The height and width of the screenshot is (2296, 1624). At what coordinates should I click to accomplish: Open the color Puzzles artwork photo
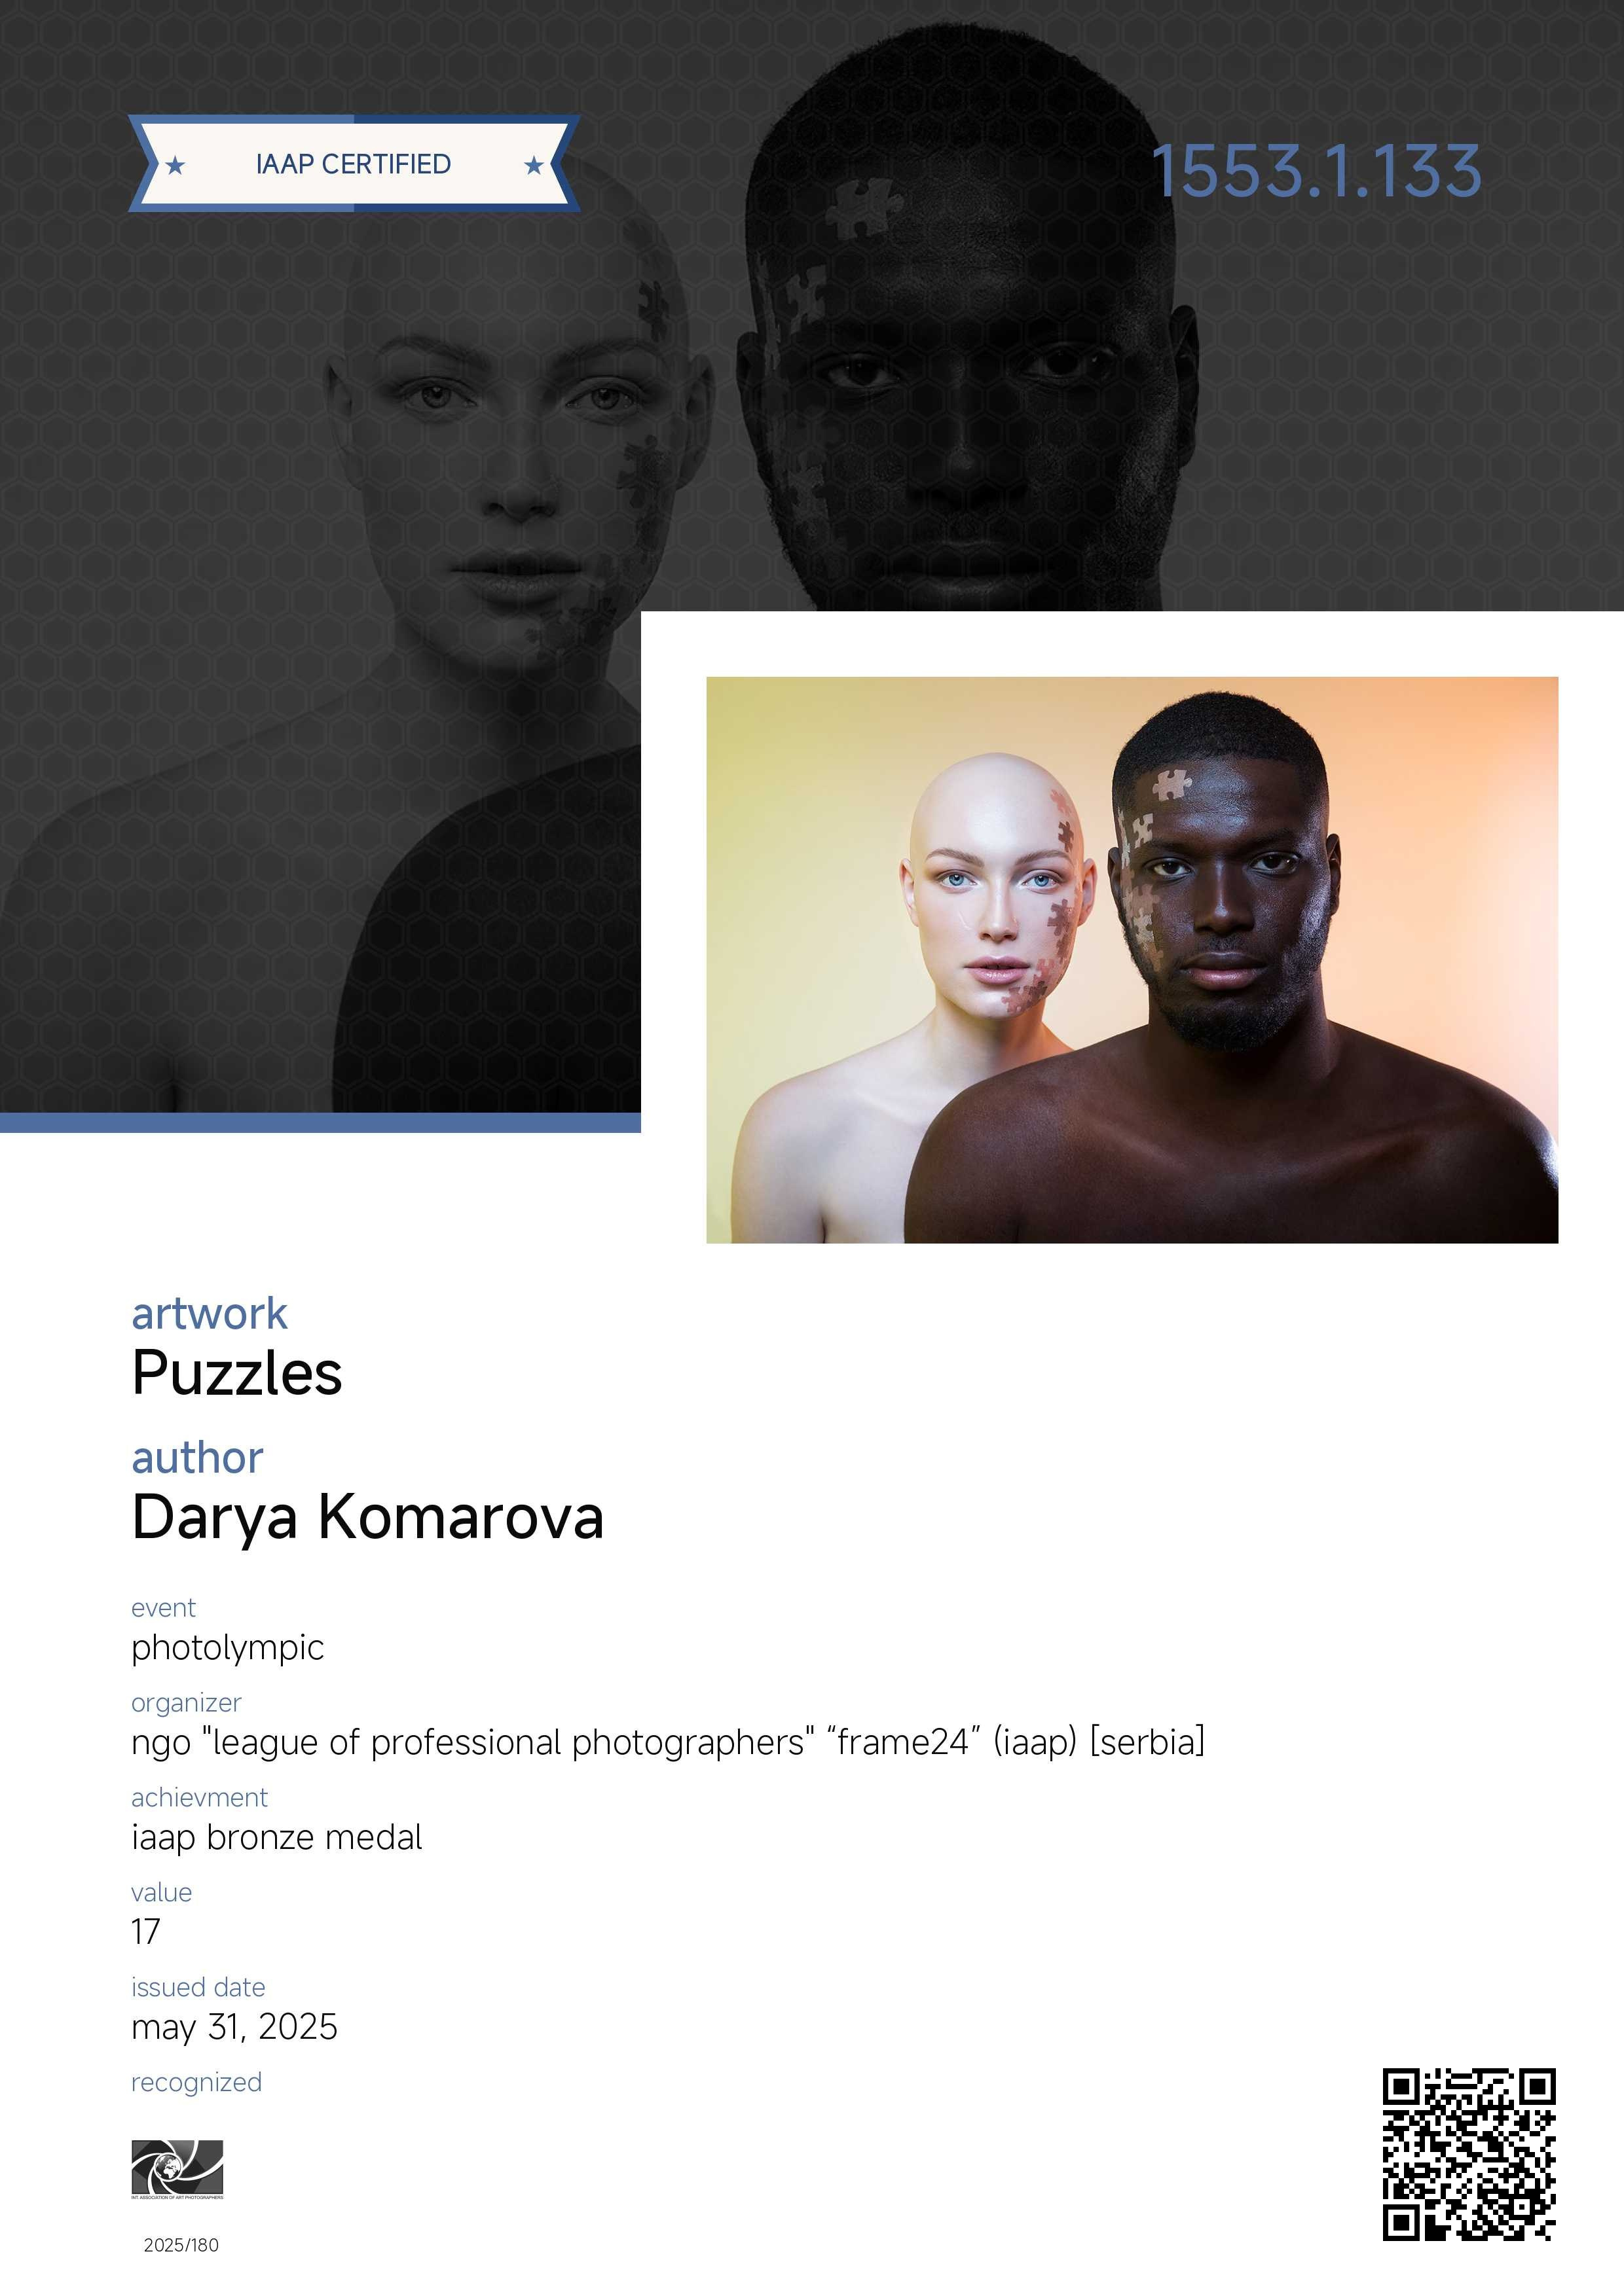[1132, 960]
